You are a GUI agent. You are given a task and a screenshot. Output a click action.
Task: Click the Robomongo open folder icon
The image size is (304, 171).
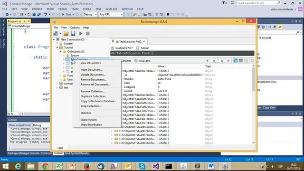66,34
